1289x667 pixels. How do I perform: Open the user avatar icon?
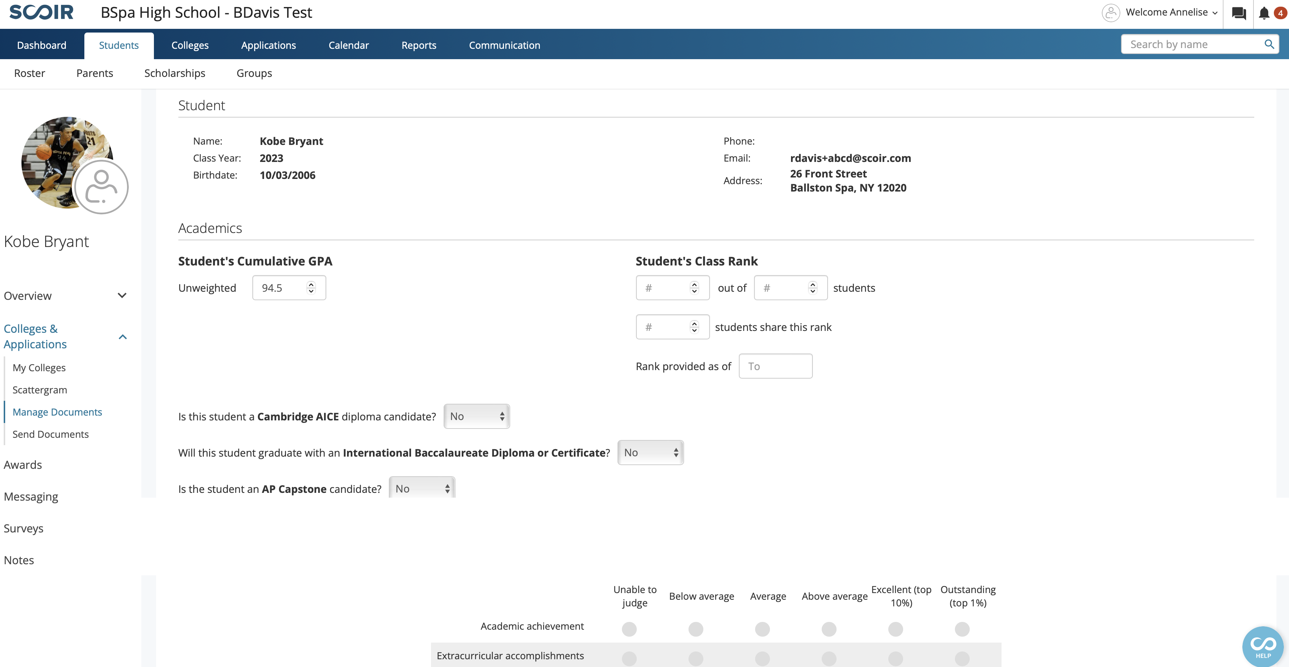tap(1110, 13)
